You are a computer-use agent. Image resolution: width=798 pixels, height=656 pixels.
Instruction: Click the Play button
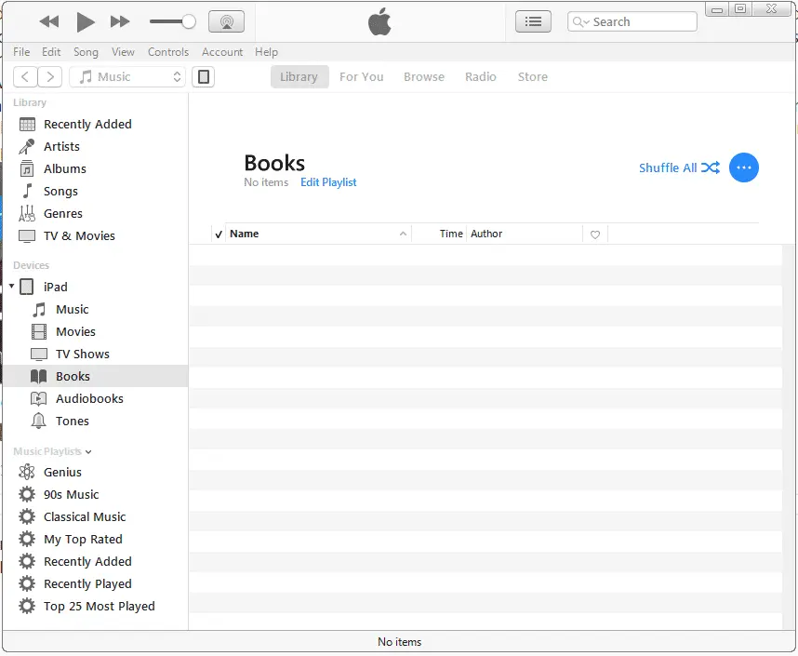click(85, 21)
